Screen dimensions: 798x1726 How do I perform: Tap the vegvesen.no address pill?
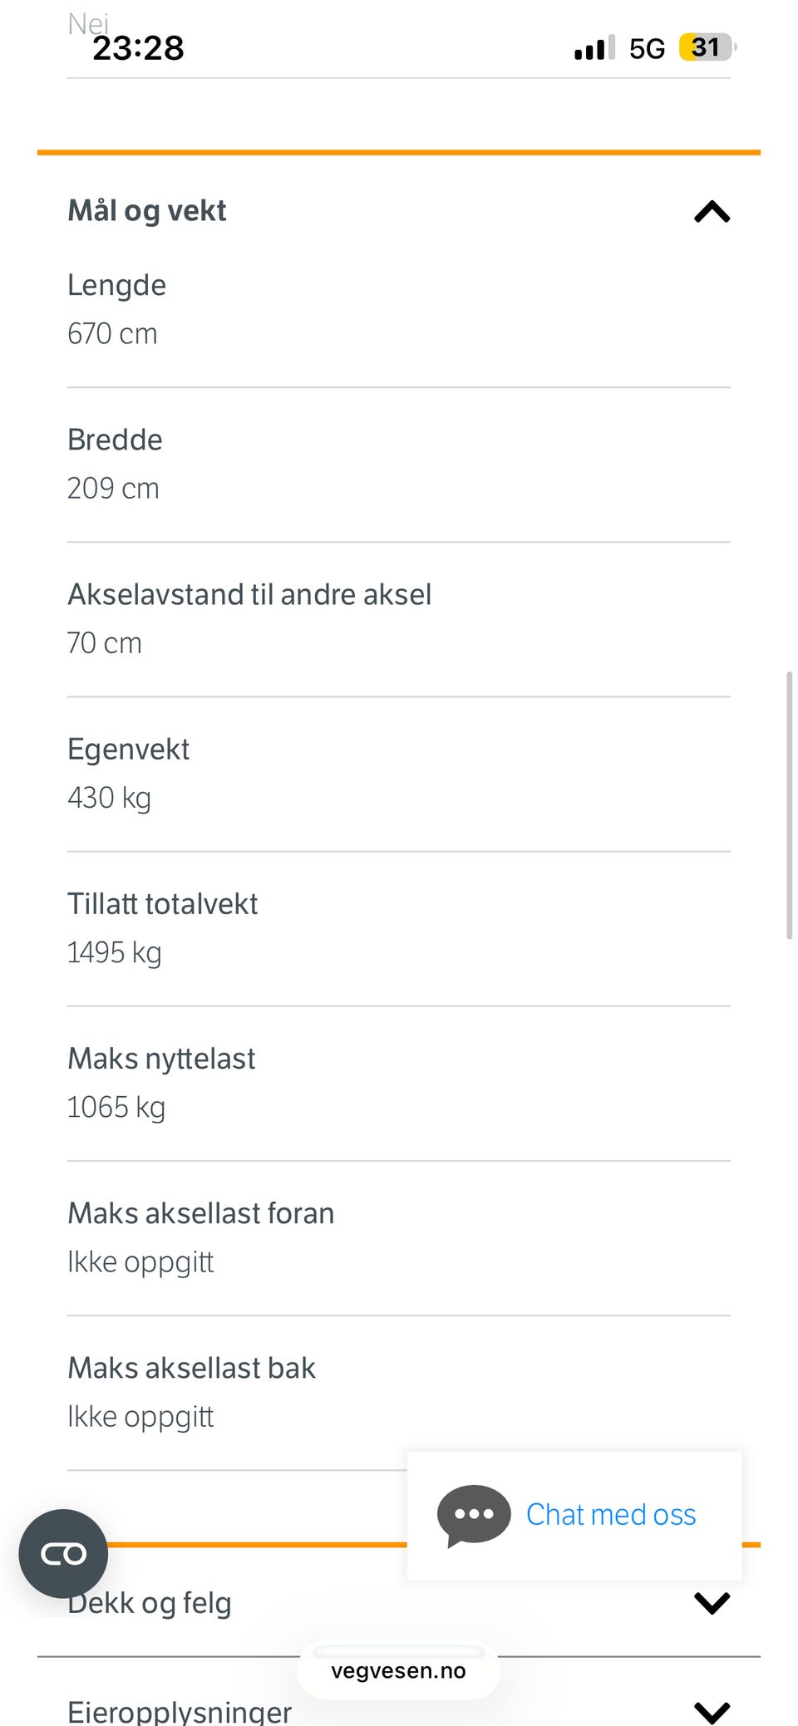click(399, 1670)
